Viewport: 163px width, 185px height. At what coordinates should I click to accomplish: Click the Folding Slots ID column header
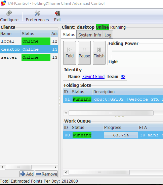pyautogui.click(x=67, y=92)
